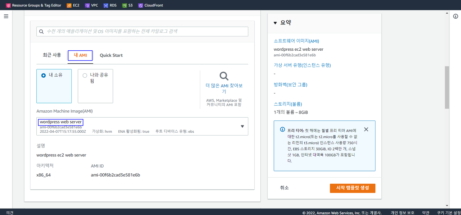Open 약관 footer link

[426, 213]
